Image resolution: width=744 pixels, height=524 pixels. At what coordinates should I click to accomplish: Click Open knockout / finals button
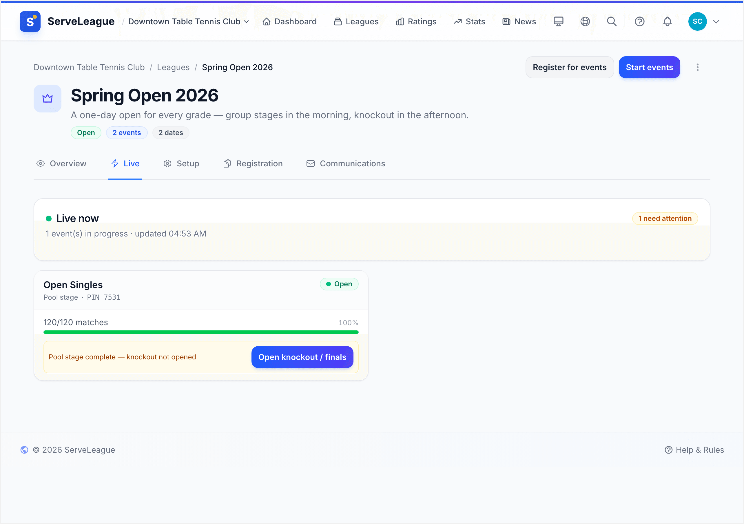click(302, 357)
